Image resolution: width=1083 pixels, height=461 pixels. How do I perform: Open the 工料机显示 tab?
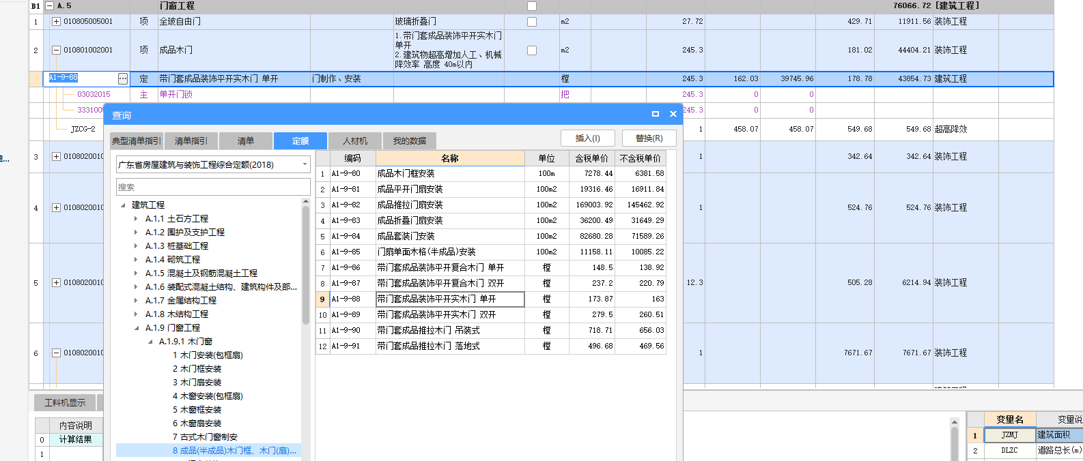coord(65,403)
